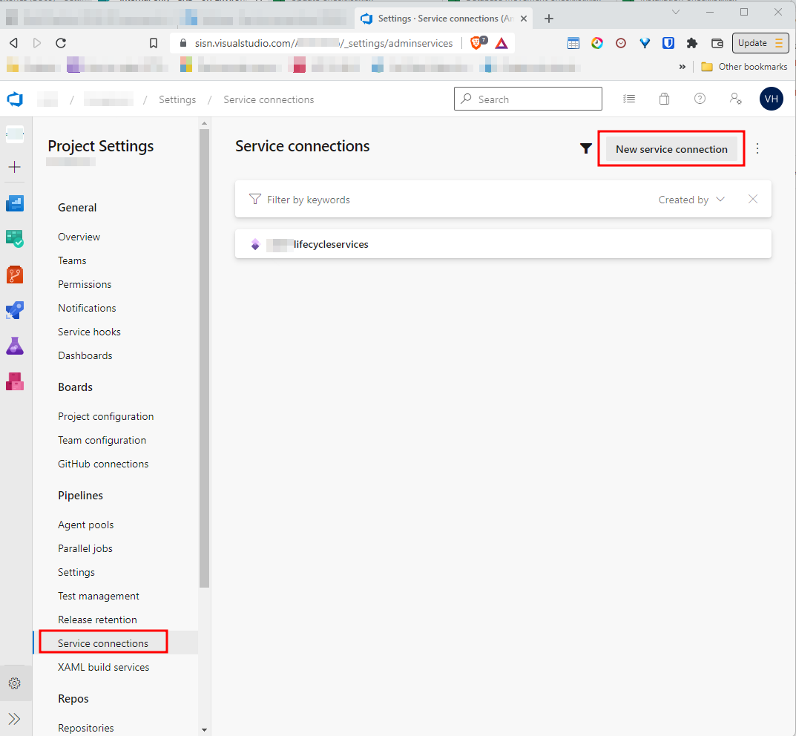Open Repos icon in left navigation

click(15, 275)
